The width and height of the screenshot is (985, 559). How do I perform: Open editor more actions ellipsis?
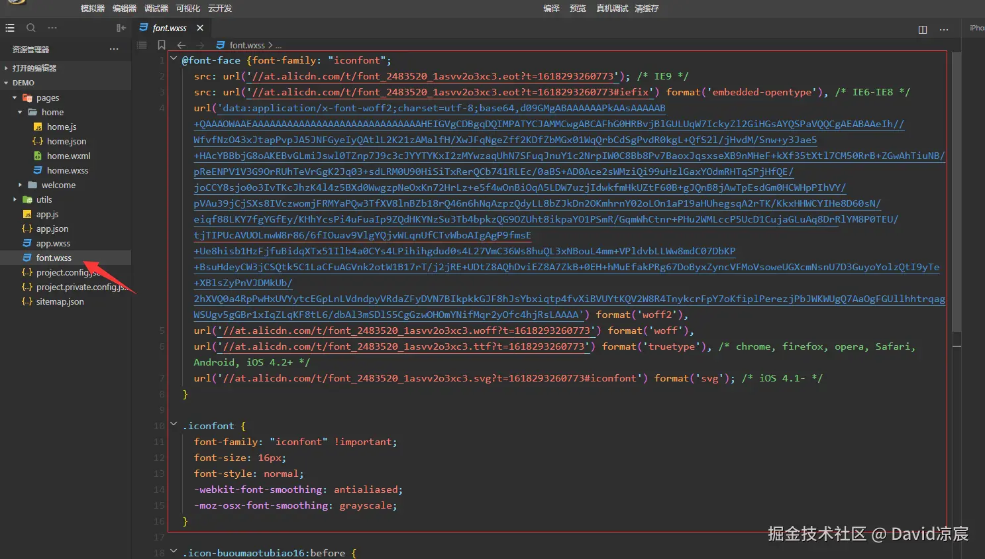point(944,29)
